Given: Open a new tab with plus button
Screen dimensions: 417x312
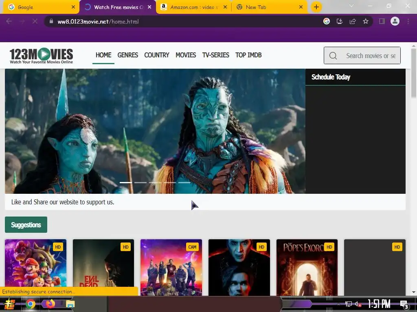Looking at the screenshot, I should tap(316, 7).
